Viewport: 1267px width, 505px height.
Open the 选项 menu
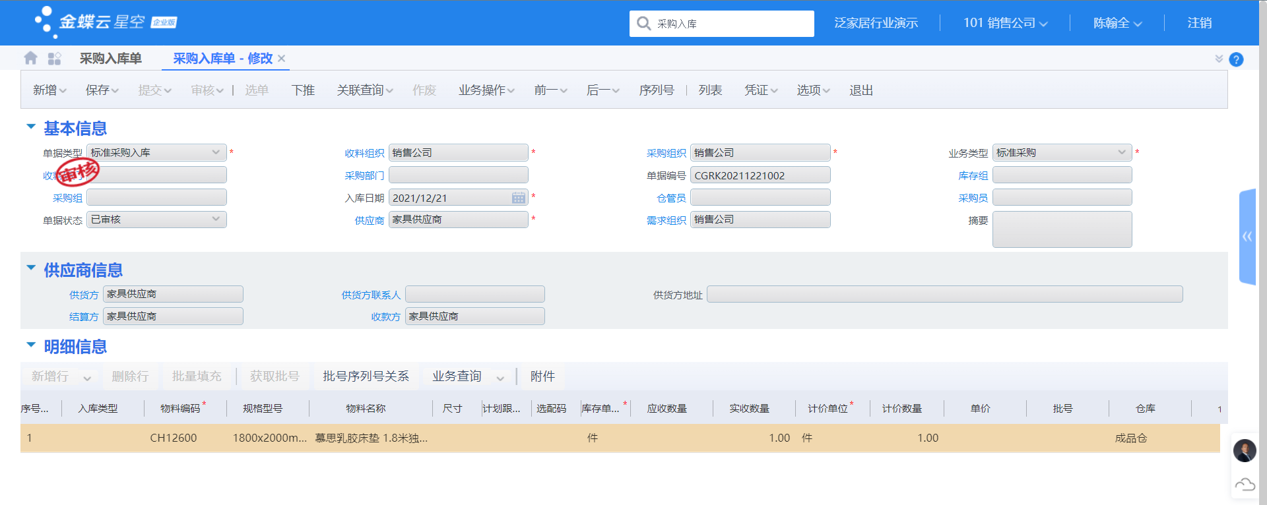coord(813,90)
